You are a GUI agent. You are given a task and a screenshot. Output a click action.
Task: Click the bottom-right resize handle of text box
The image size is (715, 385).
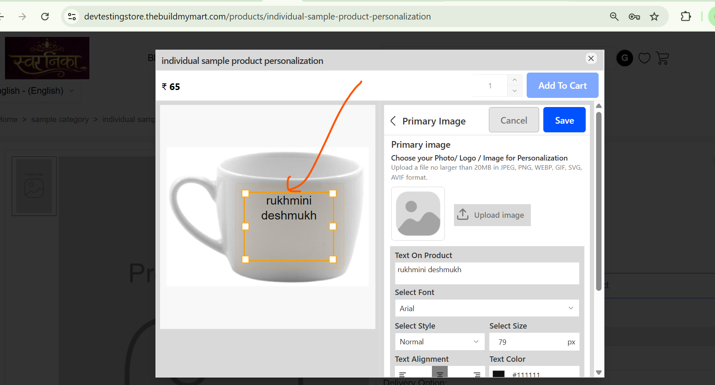(x=333, y=259)
